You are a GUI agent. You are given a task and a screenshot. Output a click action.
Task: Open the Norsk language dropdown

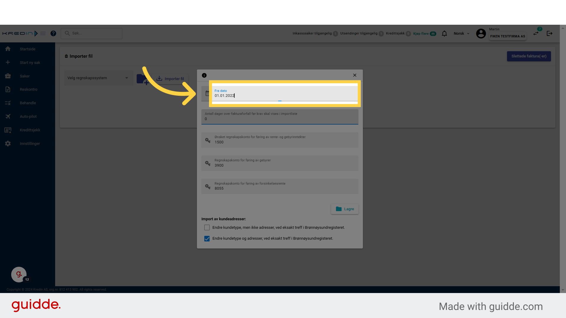[x=461, y=34]
